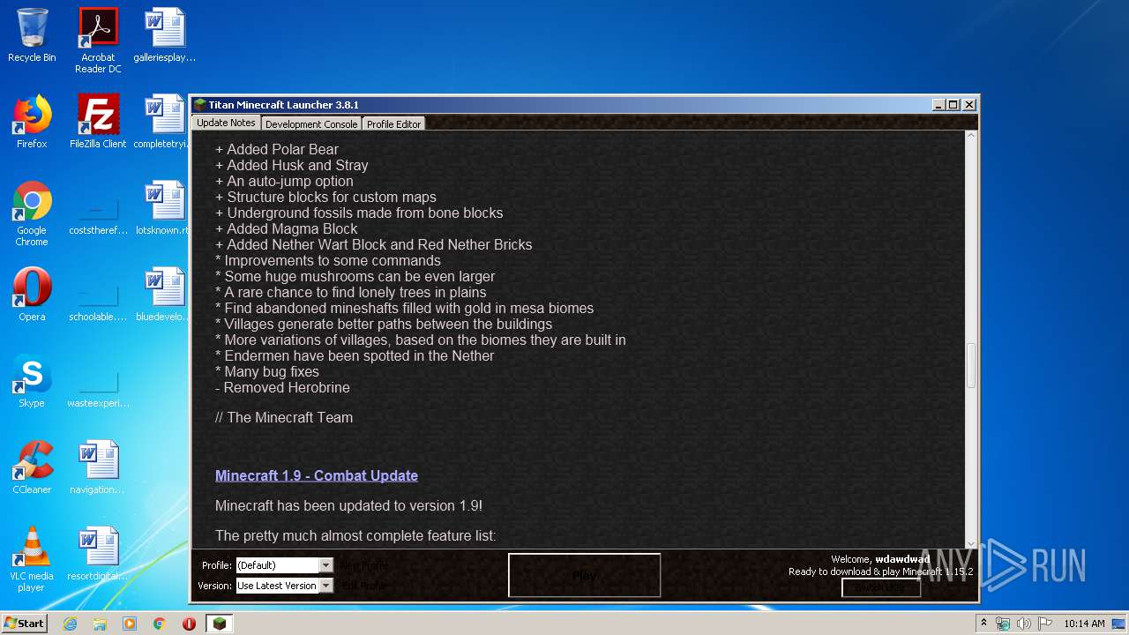This screenshot has height=635, width=1129.
Task: Open the Profile Editor tab
Action: coord(394,124)
